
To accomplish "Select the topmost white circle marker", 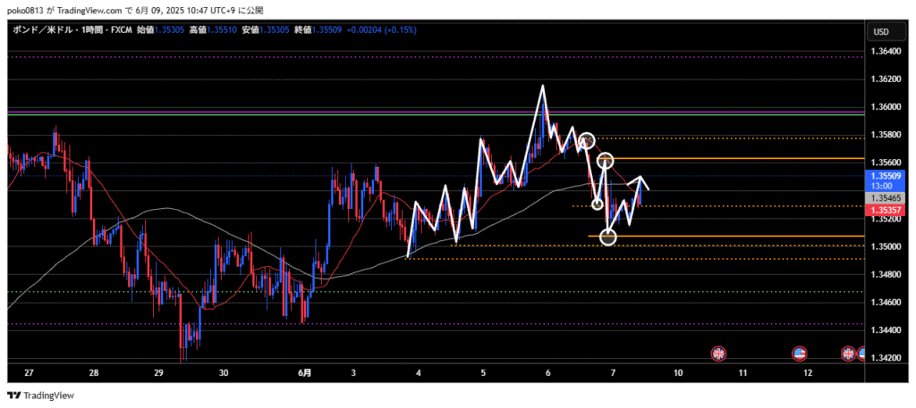I will (587, 140).
